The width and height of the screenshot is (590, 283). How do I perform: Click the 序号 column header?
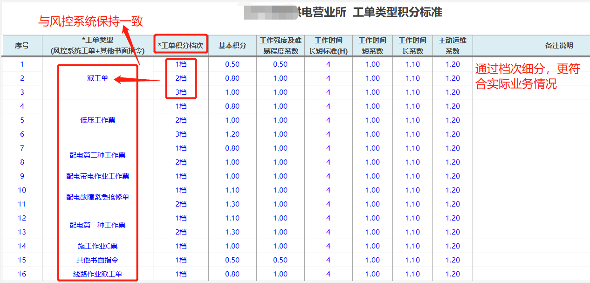point(22,46)
